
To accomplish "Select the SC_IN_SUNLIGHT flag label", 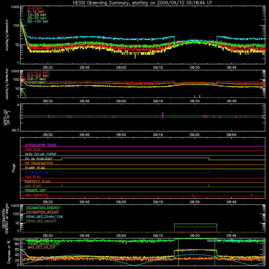I will pyautogui.click(x=39, y=159).
